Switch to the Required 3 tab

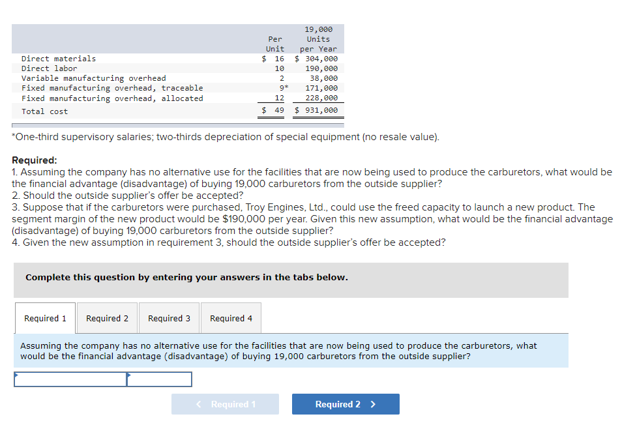pyautogui.click(x=169, y=318)
